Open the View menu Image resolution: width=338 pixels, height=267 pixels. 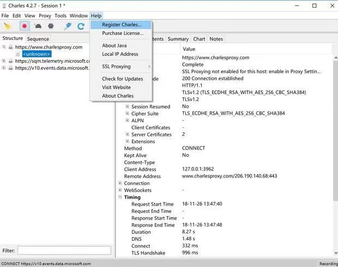tap(30, 16)
